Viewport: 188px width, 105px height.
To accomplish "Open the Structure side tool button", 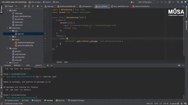I will click(1, 71).
